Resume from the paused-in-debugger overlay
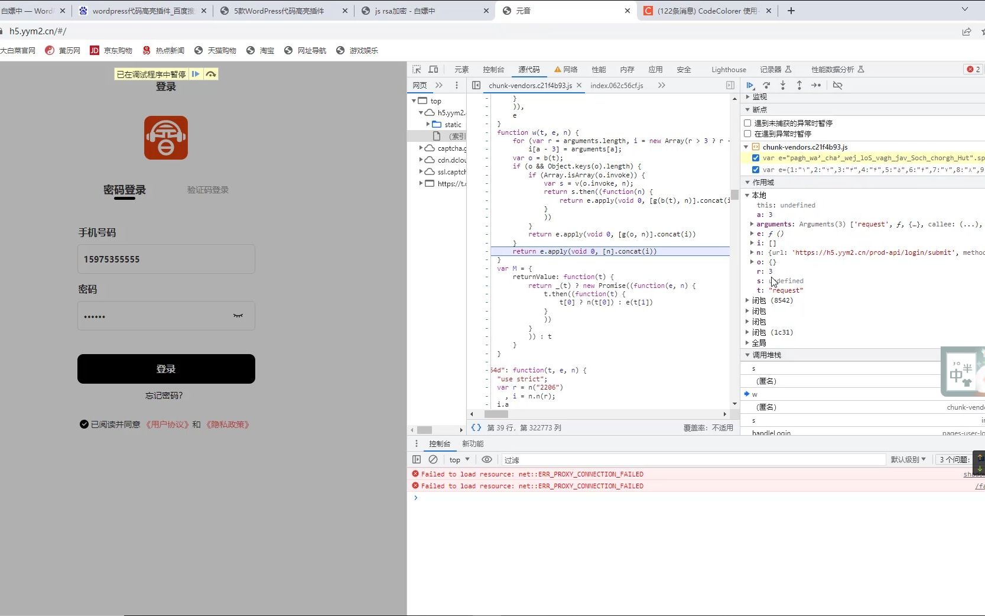 [196, 74]
